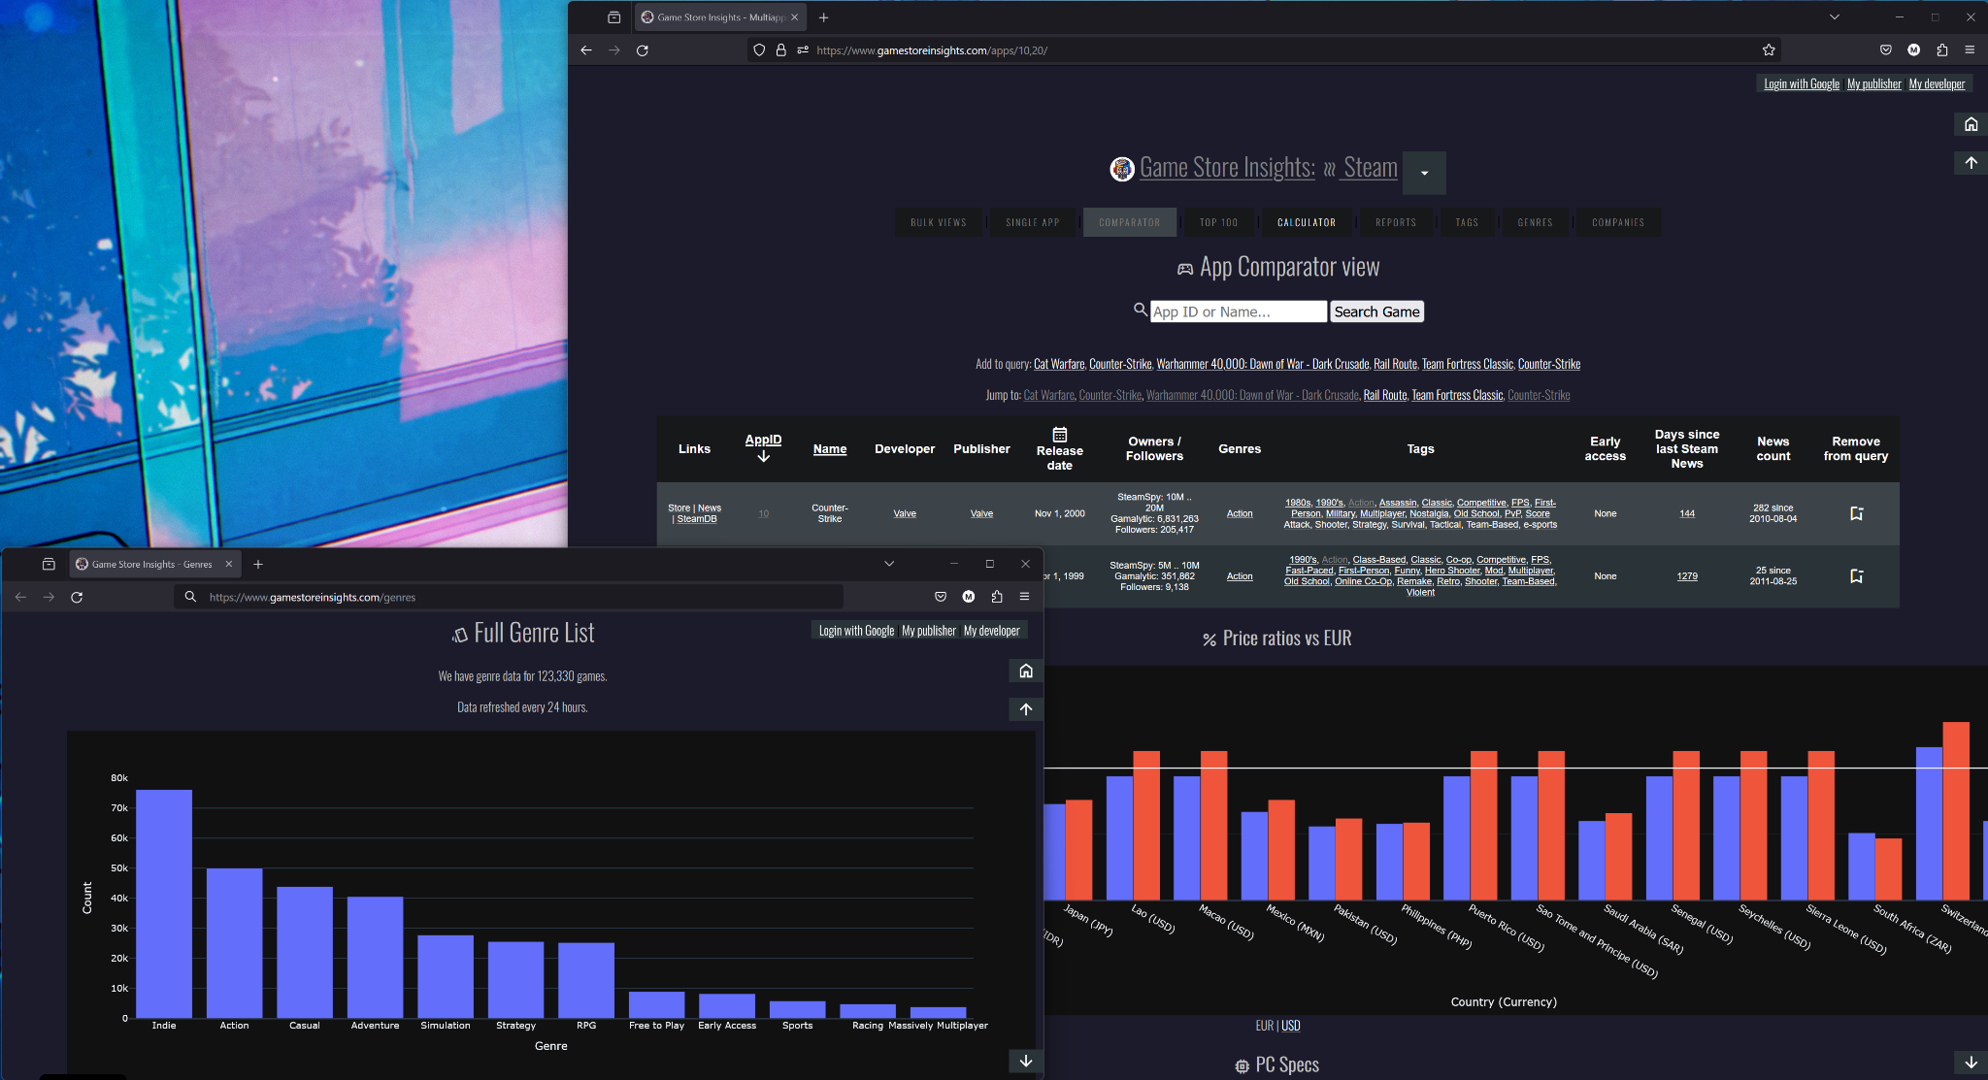View the site padlock info in the comparator window

click(x=780, y=50)
